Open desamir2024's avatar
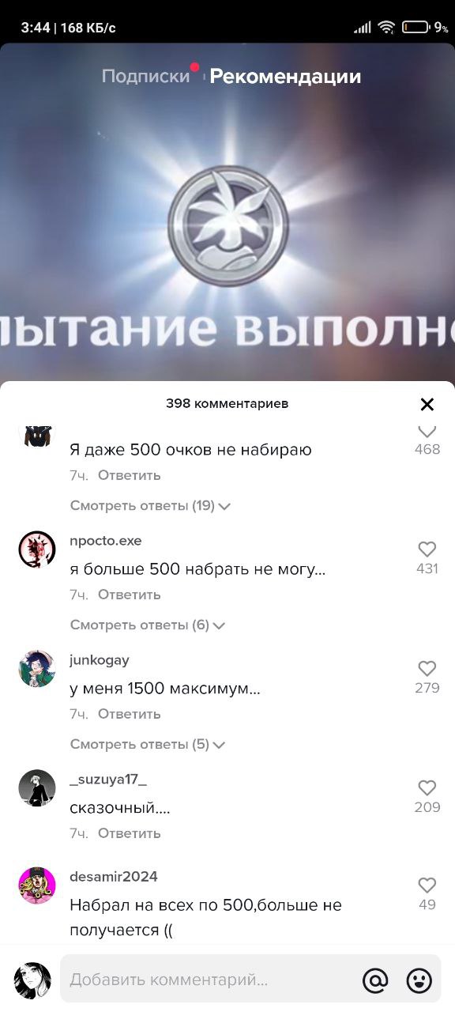The width and height of the screenshot is (455, 1012). pos(37,885)
